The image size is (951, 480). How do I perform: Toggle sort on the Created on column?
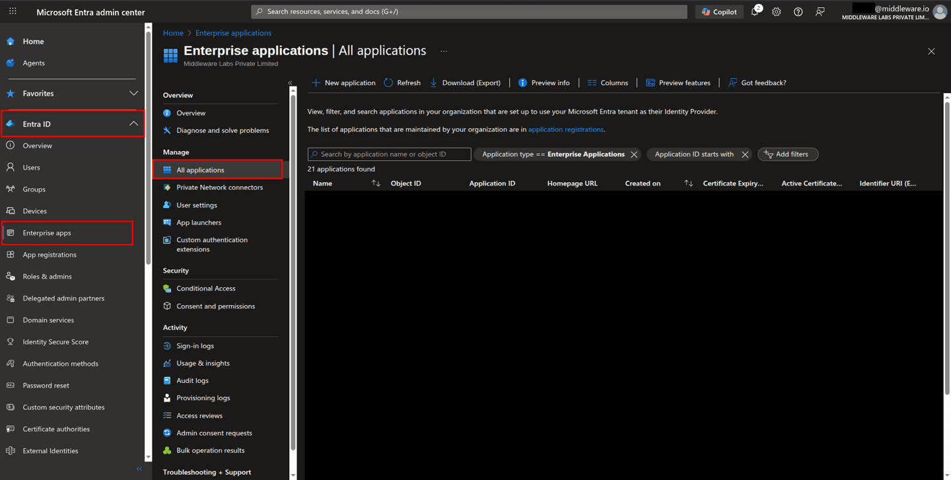688,183
